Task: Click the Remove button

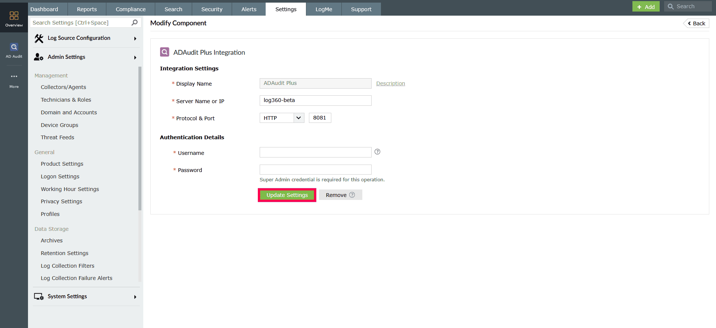Action: (x=340, y=195)
